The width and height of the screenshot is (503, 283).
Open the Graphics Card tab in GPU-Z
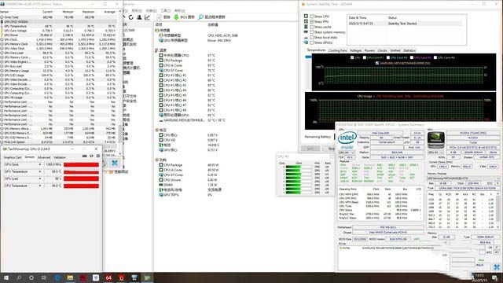(x=13, y=157)
